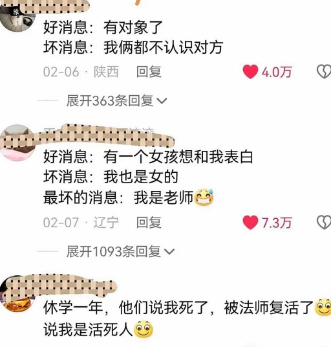Expand 展开363条回复 replies
The image size is (331, 347).
pyautogui.click(x=116, y=101)
